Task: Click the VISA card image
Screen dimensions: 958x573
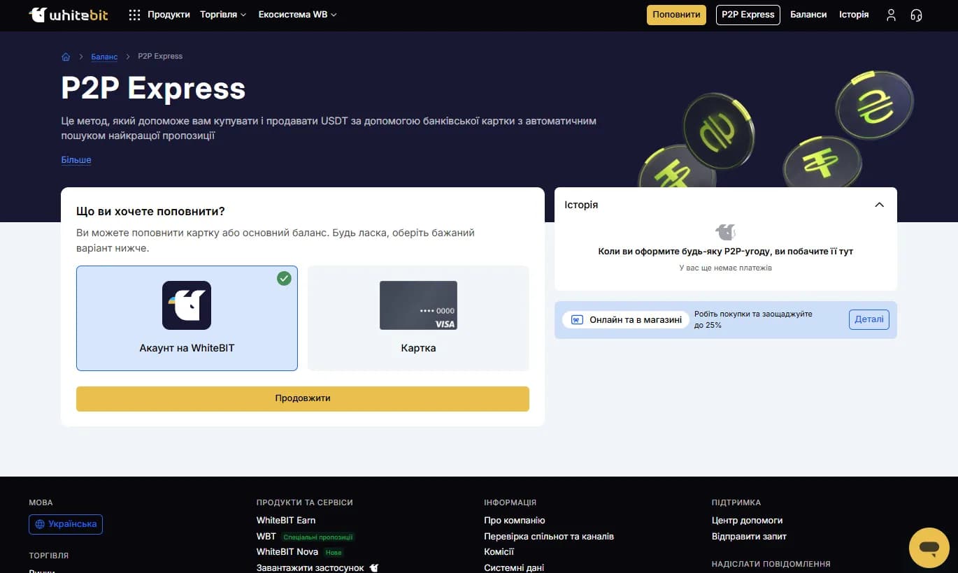Action: pyautogui.click(x=418, y=305)
